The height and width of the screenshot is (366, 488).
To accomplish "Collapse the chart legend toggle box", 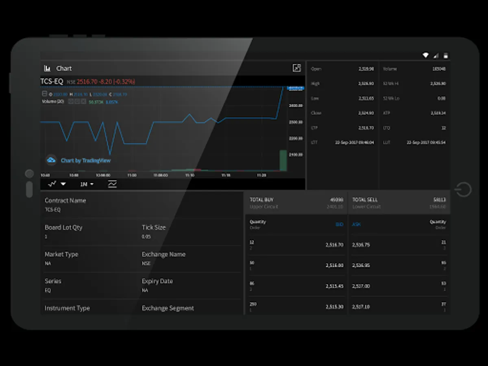I will (44, 94).
